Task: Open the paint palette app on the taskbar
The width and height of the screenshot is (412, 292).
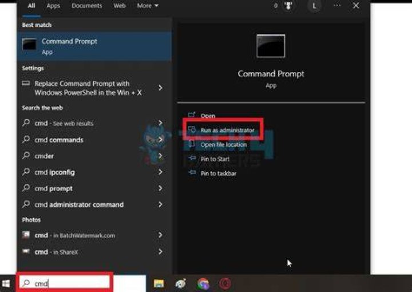Action: click(181, 283)
